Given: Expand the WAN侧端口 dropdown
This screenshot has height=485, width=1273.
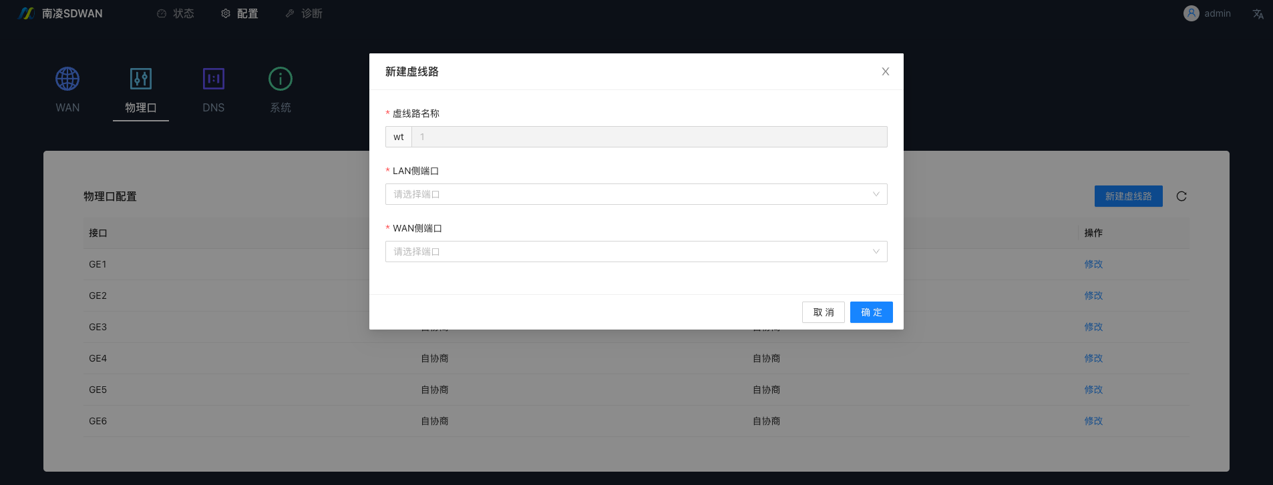Looking at the screenshot, I should click(636, 252).
